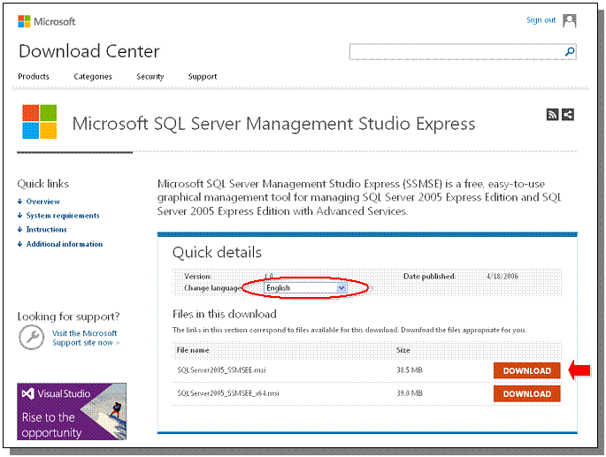Open the Products menu

34,77
